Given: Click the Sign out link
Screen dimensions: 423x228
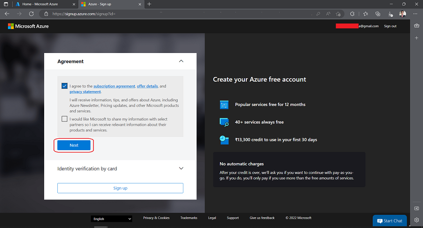Looking at the screenshot, I should (x=390, y=26).
